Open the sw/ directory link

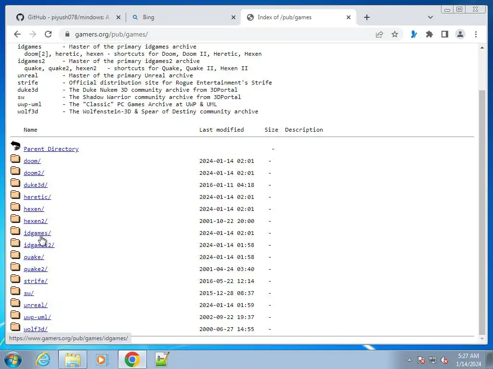point(28,293)
